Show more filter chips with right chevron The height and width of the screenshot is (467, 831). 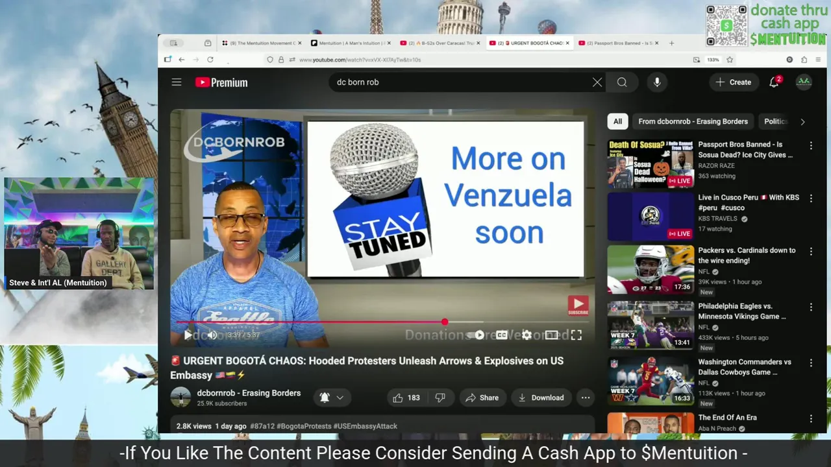point(802,121)
